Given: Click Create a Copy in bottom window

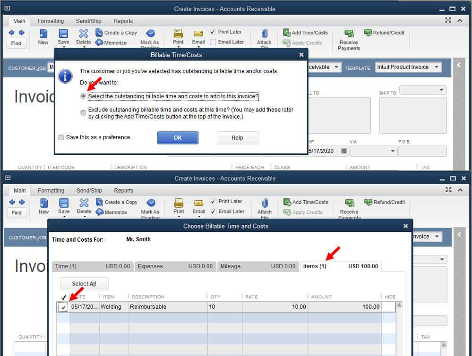Looking at the screenshot, I should pos(117,202).
